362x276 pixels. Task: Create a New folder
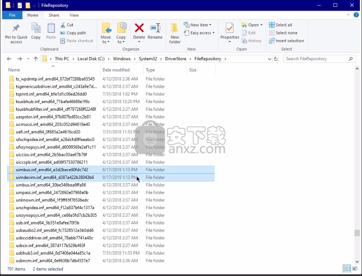pos(175,33)
